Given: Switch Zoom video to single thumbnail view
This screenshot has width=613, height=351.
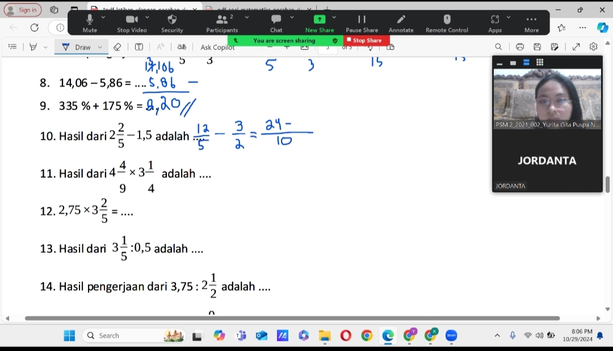Looking at the screenshot, I should point(513,62).
